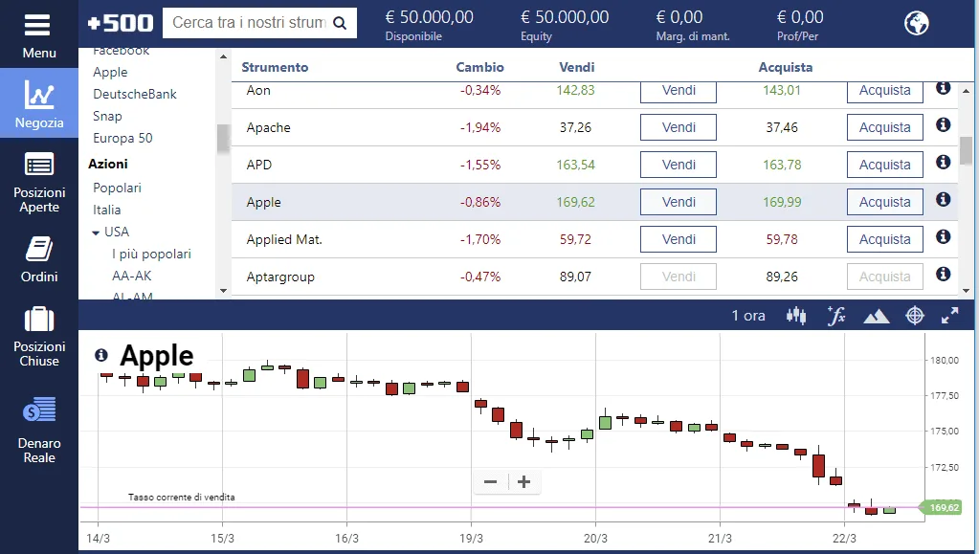Click Vendi button for Applied Mat.

(679, 239)
